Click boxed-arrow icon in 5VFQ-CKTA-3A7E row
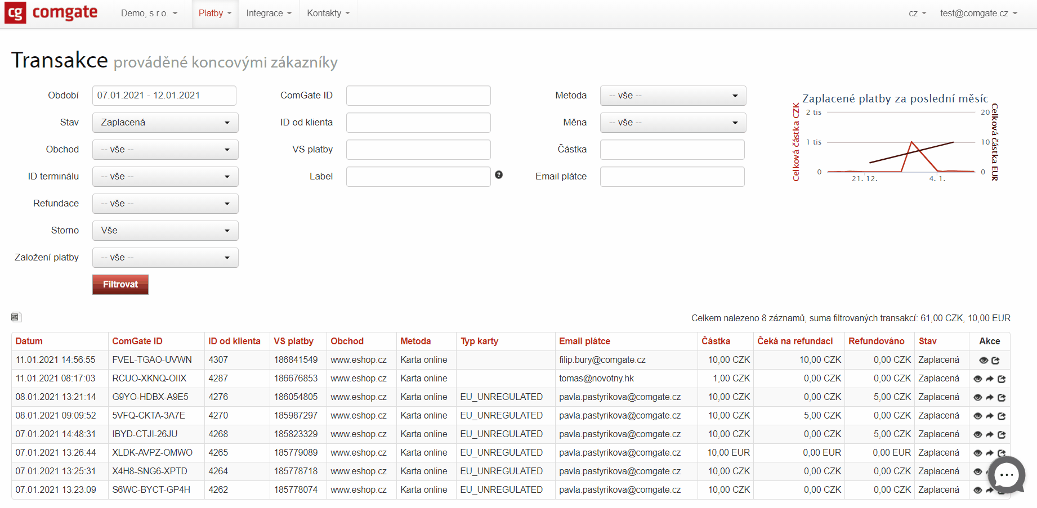 pyautogui.click(x=1002, y=416)
